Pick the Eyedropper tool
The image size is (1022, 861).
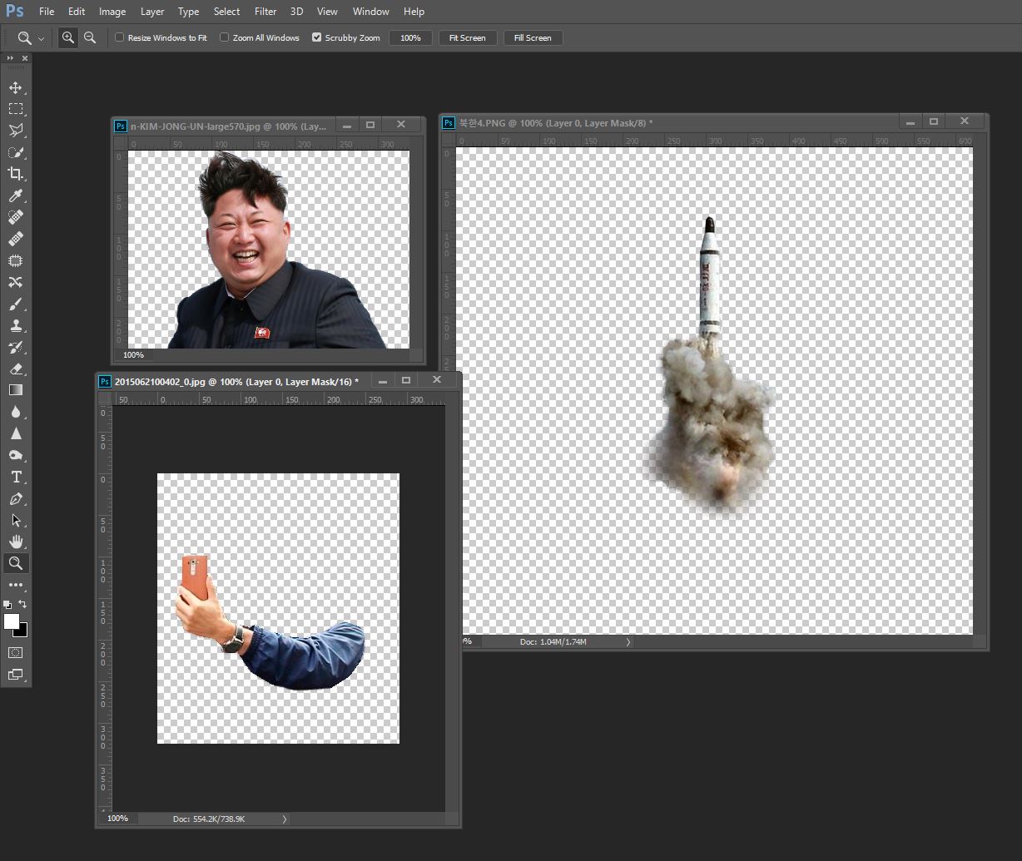click(16, 195)
